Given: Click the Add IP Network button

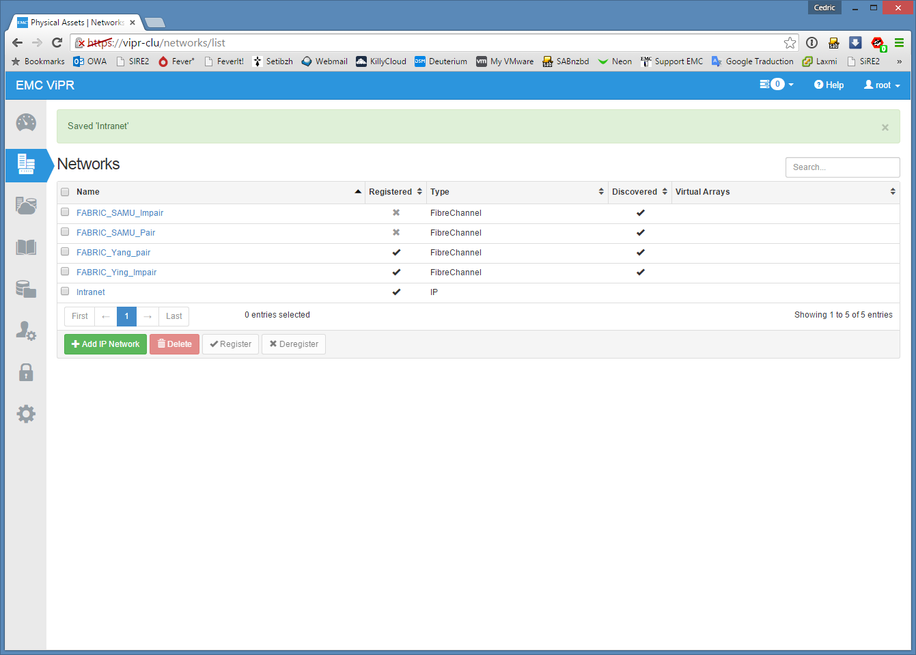Looking at the screenshot, I should pos(105,344).
